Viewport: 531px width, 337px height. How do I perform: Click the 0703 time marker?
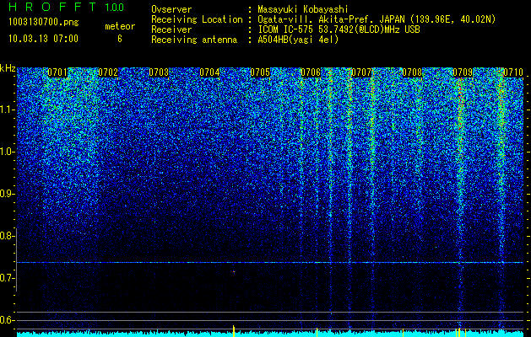point(159,72)
